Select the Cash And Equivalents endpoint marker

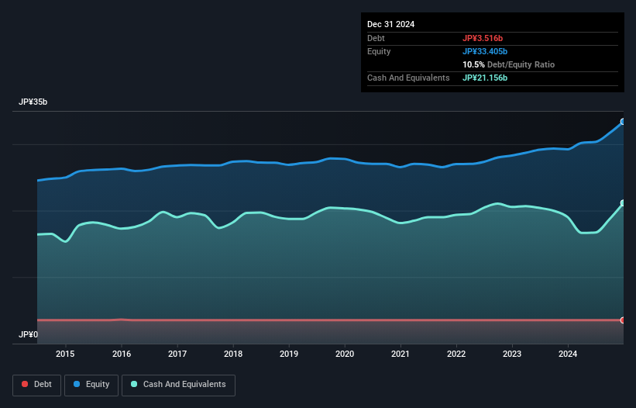(623, 203)
